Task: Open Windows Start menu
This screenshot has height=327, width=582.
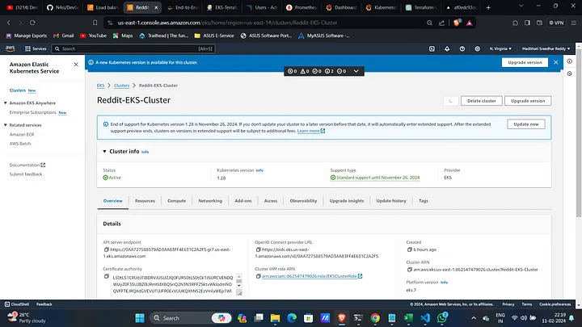Action: (140, 318)
